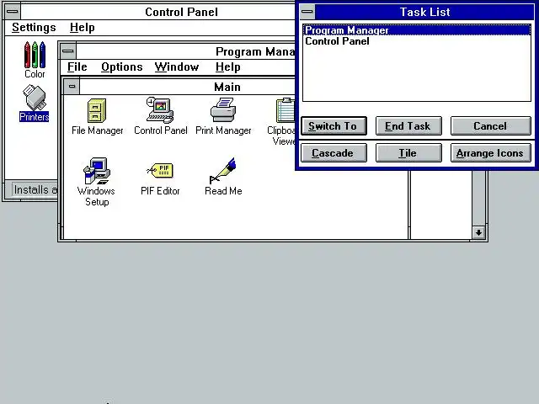Image resolution: width=539 pixels, height=404 pixels.
Task: Click the Control Panel title bar
Action: tap(157, 12)
